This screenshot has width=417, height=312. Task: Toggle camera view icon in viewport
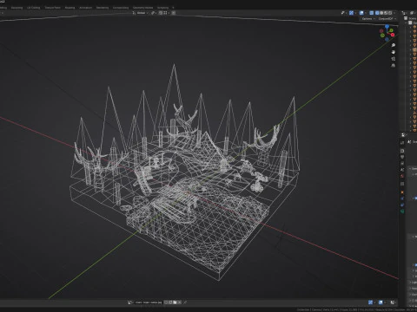click(x=394, y=59)
